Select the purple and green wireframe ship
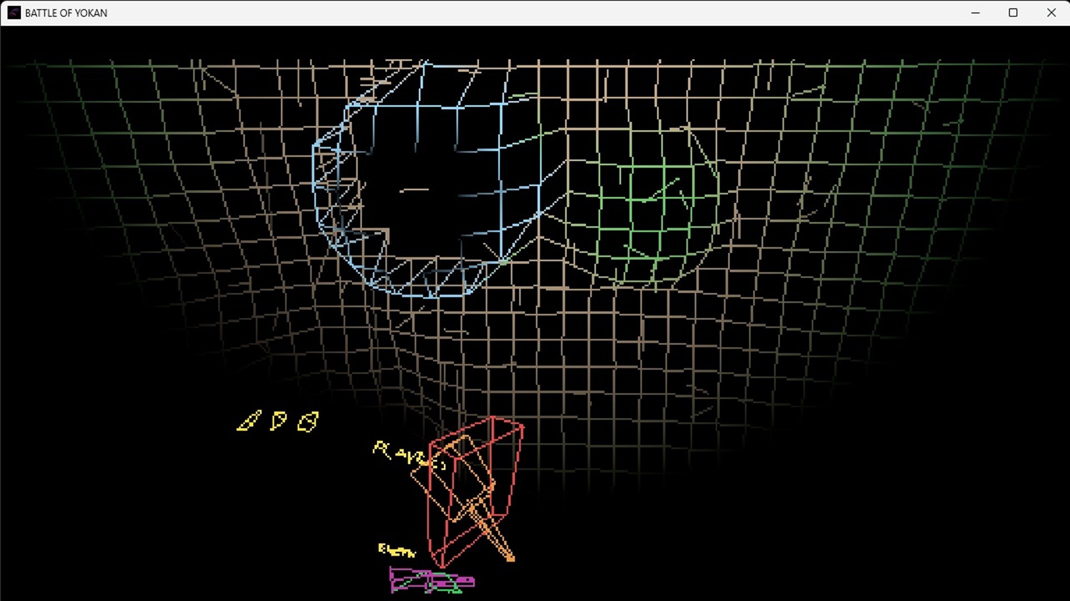The image size is (1070, 601). [432, 581]
